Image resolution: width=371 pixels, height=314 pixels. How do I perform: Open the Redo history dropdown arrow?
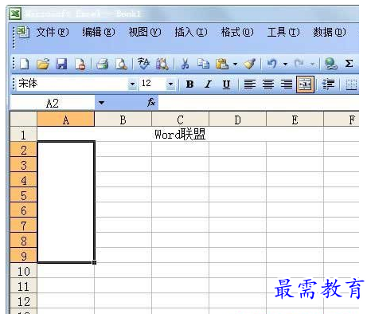coord(312,64)
